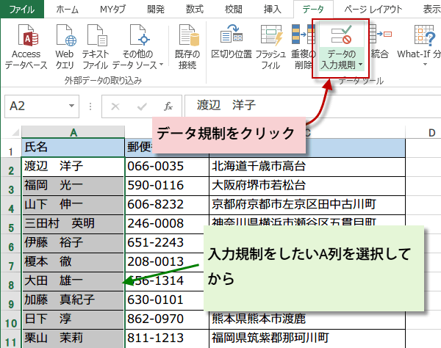441x348 pixels.
Task: Select column A header
Action: click(x=73, y=132)
